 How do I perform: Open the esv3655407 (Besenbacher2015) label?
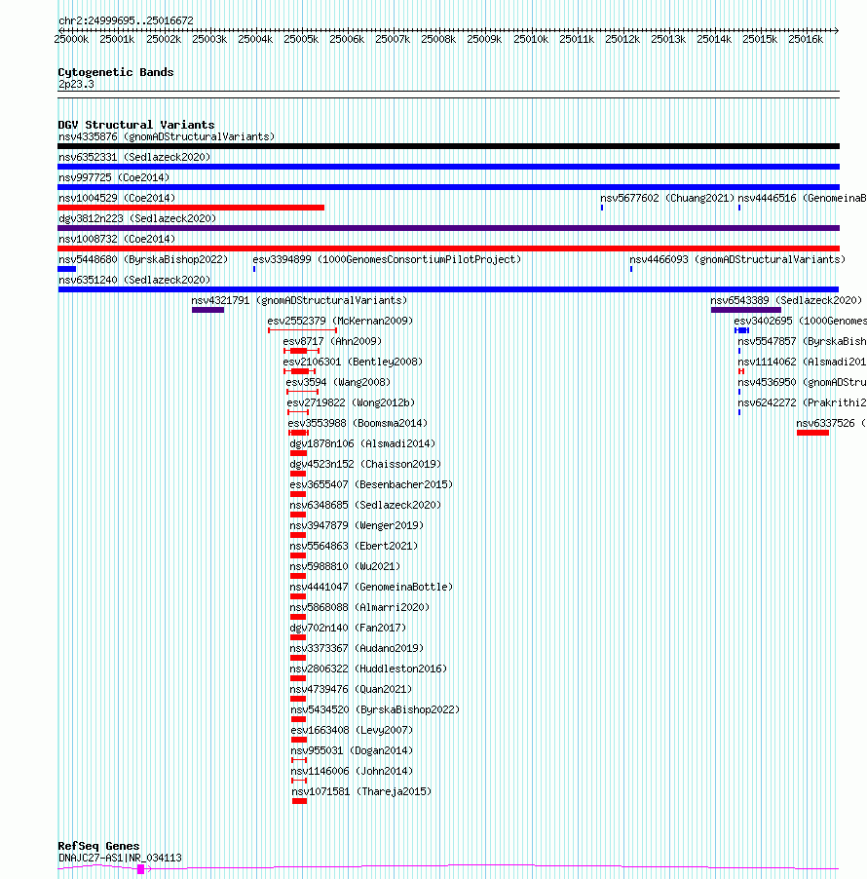click(371, 484)
